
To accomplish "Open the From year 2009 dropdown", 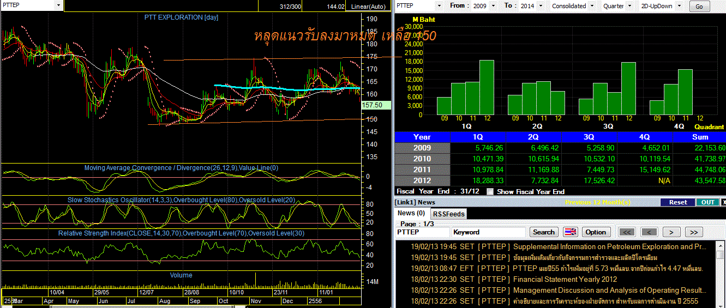I will 494,6.
